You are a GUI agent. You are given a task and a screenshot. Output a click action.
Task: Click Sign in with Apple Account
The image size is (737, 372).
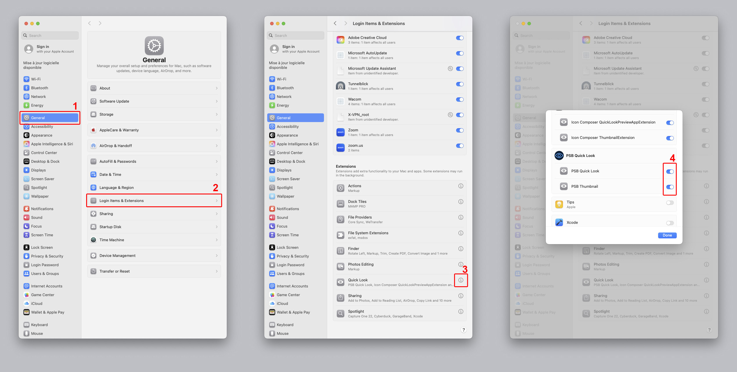pos(50,49)
